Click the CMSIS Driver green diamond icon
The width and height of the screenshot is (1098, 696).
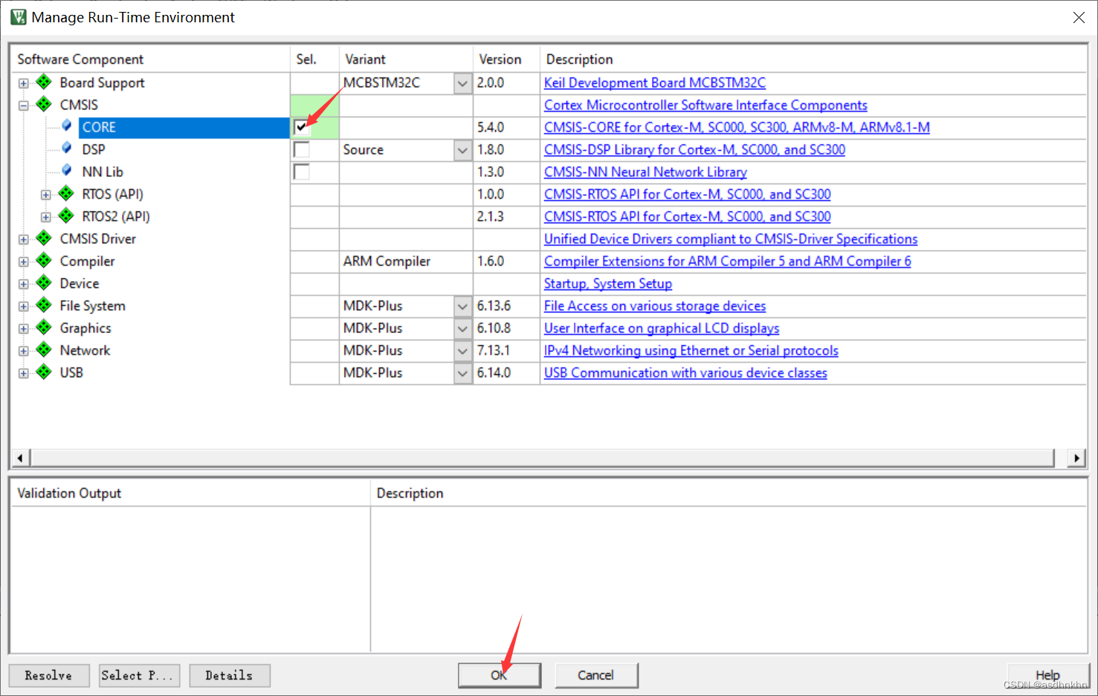45,238
